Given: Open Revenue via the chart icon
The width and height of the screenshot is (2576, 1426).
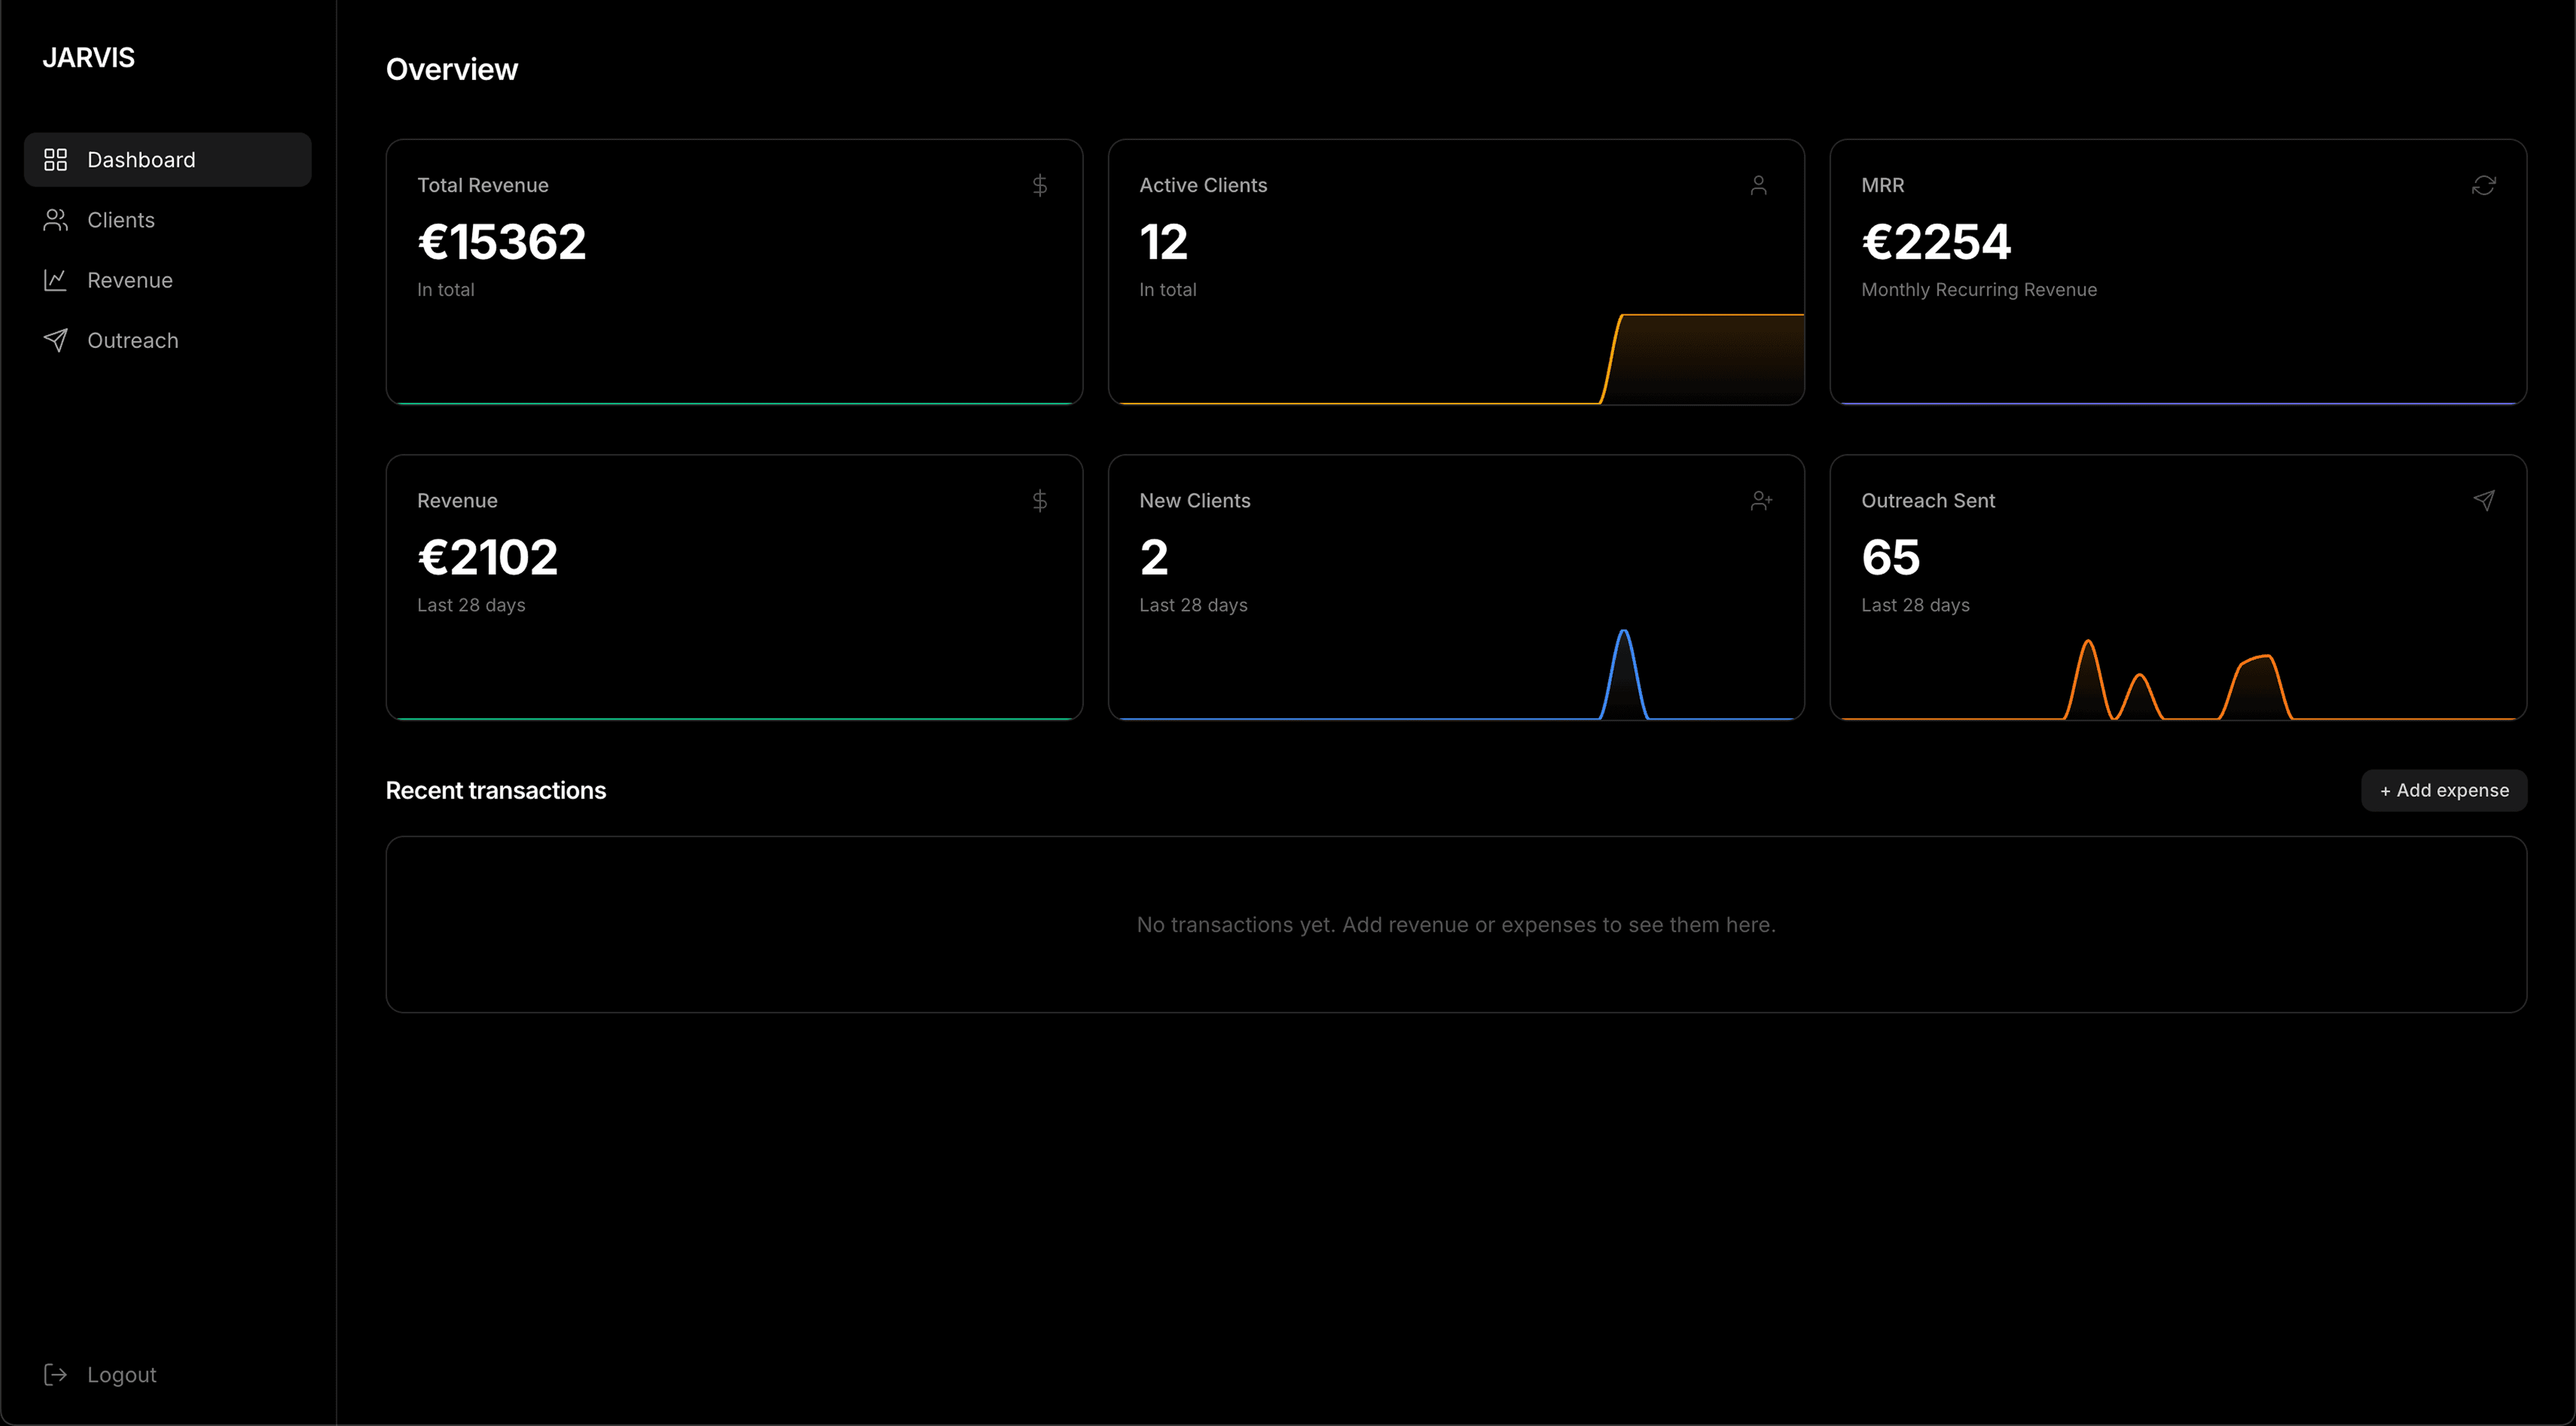Looking at the screenshot, I should click(x=56, y=280).
